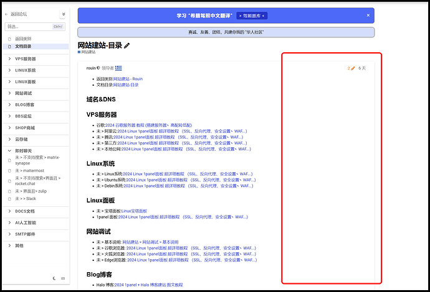Open the 网站建站 category tag under the title

(87, 52)
